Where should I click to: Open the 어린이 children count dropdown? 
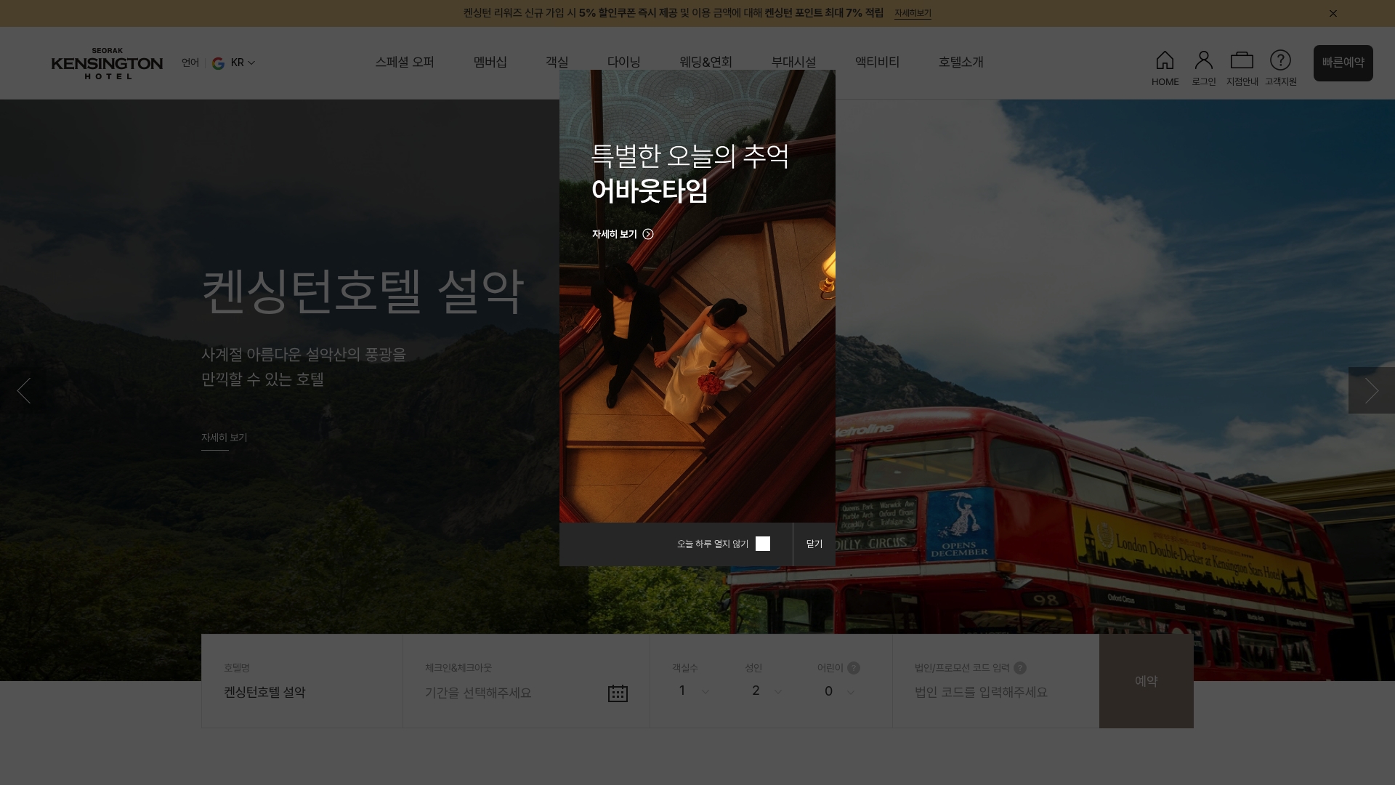tap(839, 691)
